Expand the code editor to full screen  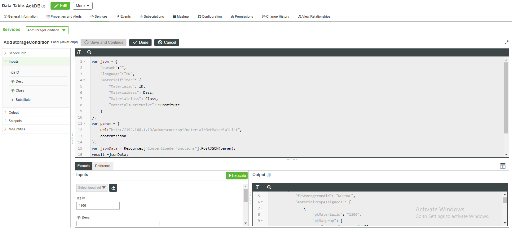click(506, 42)
